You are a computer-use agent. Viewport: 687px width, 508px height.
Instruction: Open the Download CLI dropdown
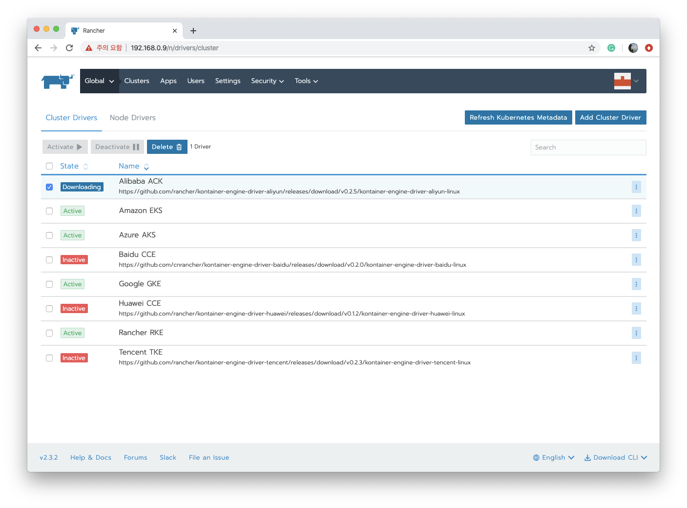(616, 458)
